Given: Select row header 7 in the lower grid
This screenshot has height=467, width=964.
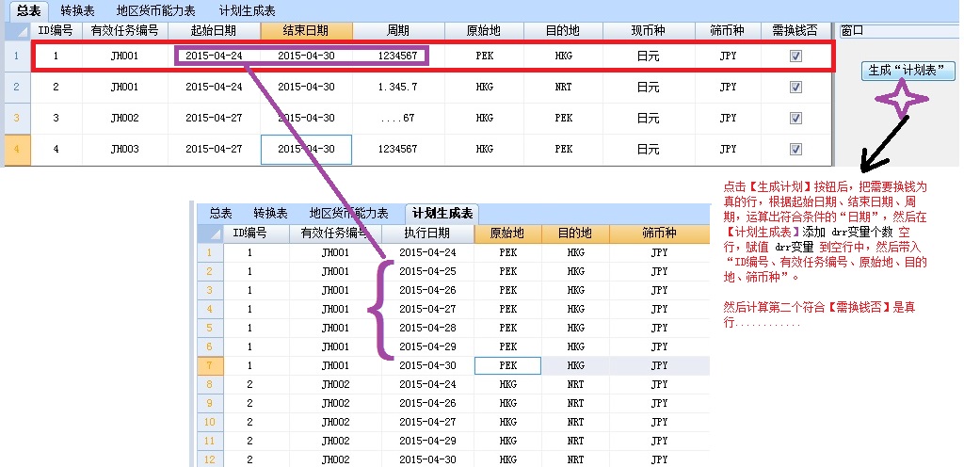Looking at the screenshot, I should point(210,365).
